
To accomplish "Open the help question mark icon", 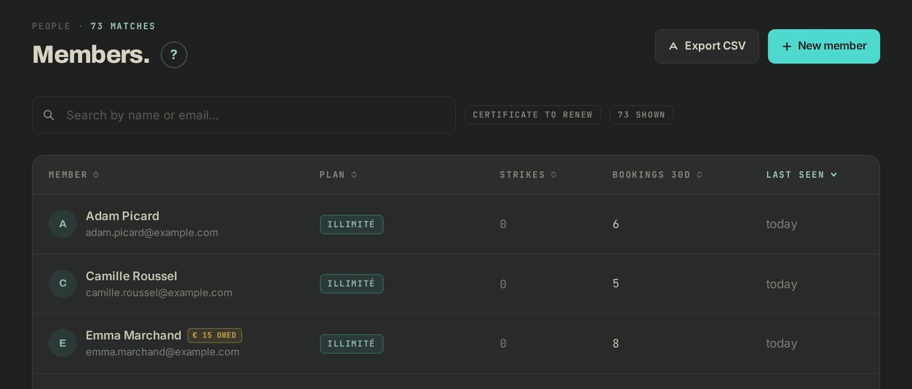I will (174, 55).
